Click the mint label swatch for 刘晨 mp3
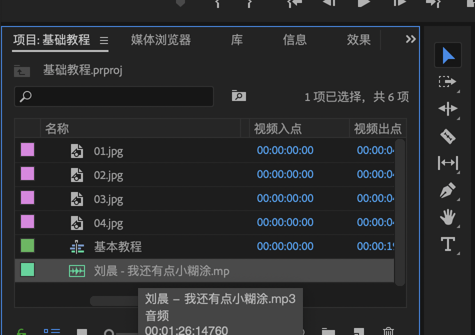Viewport: 475px width, 335px height. (x=27, y=269)
